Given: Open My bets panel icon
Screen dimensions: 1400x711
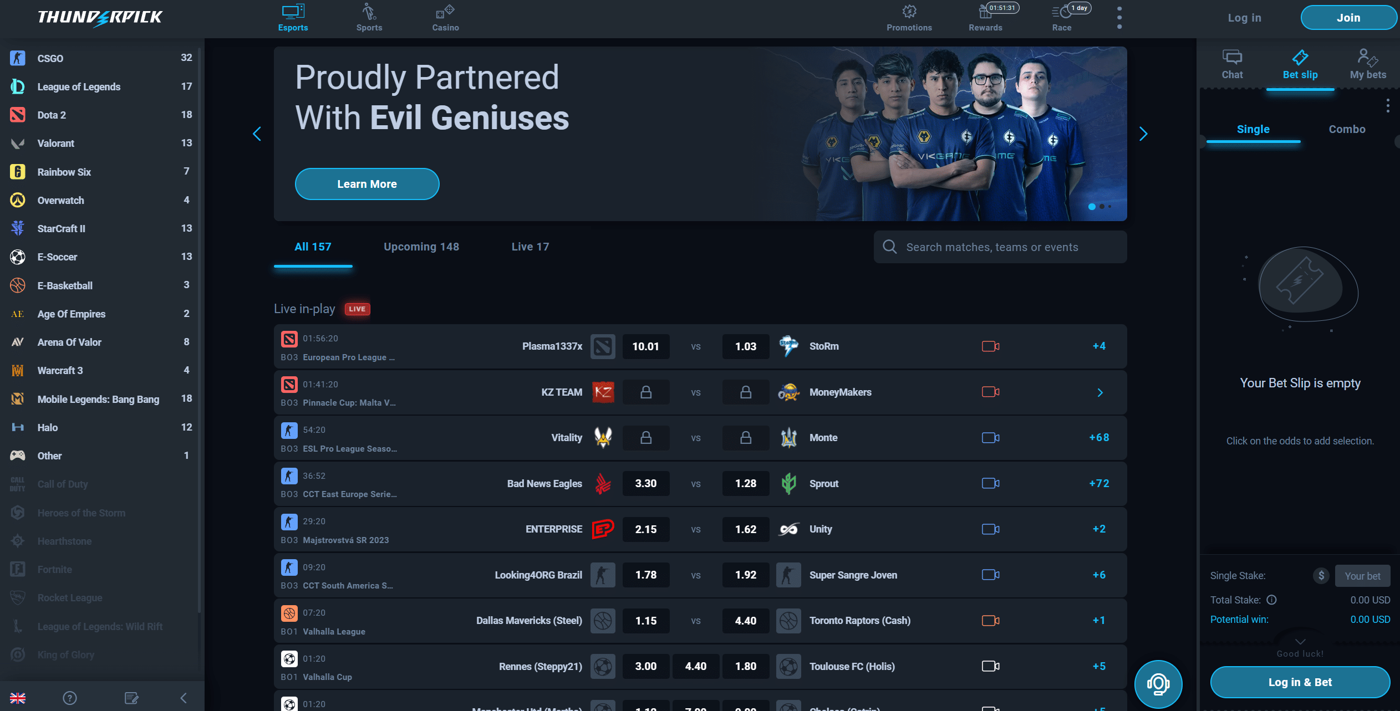Looking at the screenshot, I should 1367,58.
